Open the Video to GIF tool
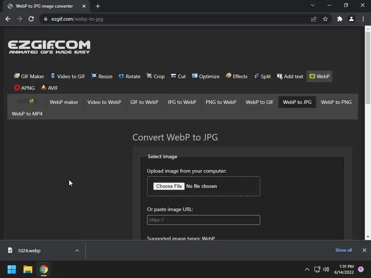Image resolution: width=371 pixels, height=278 pixels. coord(68,76)
